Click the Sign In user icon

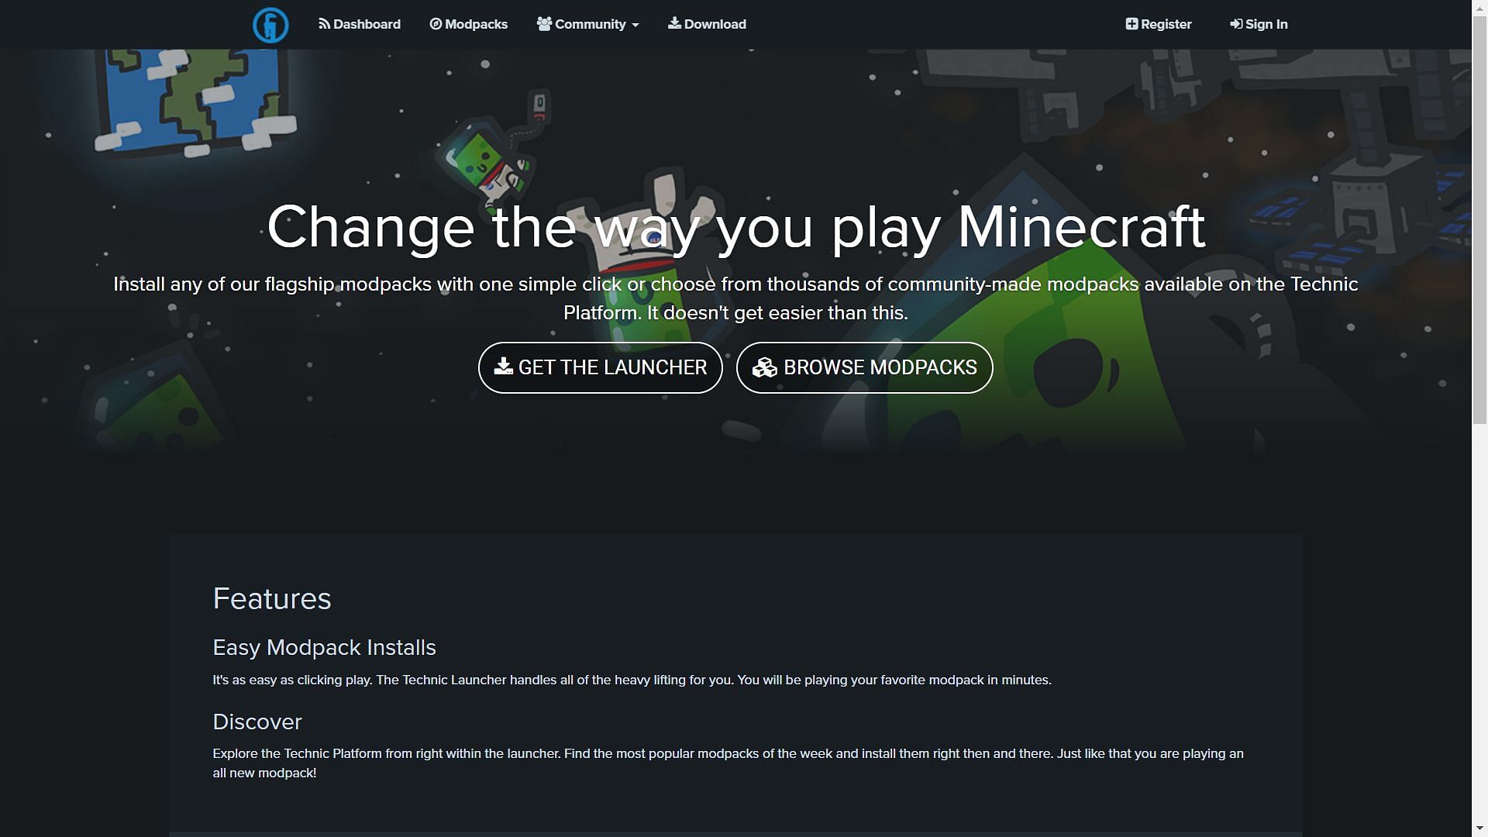[x=1235, y=23]
